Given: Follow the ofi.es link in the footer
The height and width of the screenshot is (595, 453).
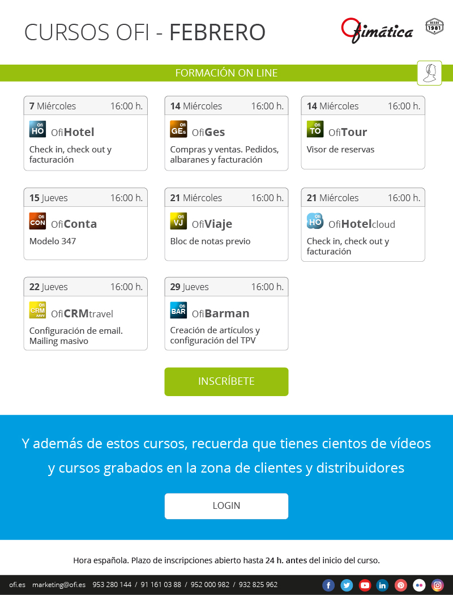Looking at the screenshot, I should (x=17, y=585).
